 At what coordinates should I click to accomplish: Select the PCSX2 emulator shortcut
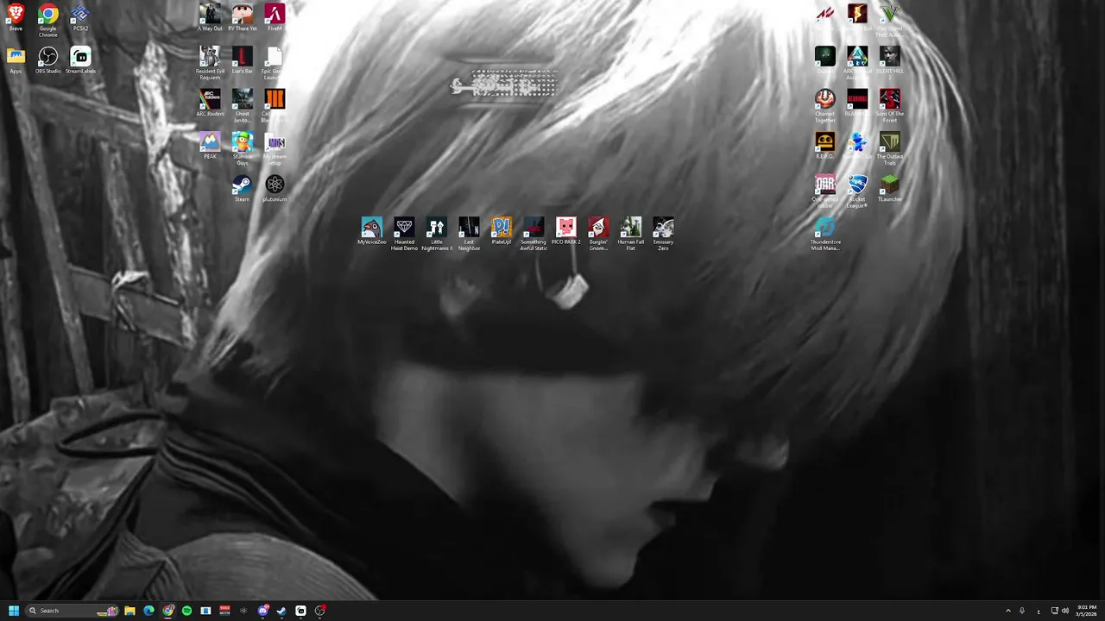pyautogui.click(x=80, y=18)
